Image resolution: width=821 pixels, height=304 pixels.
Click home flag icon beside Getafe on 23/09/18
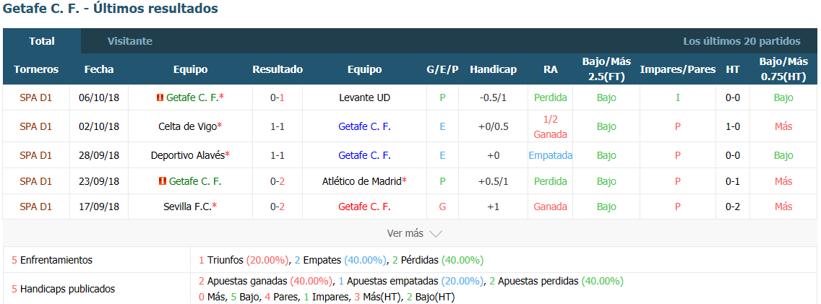pos(163,181)
